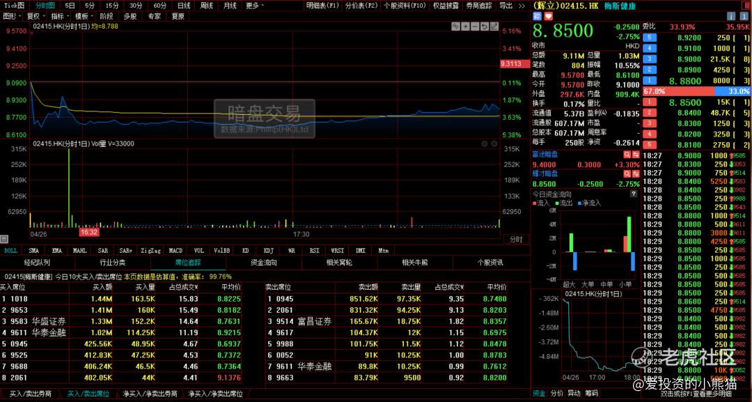
Task: Click the 权益披露 button
Action: point(446,6)
